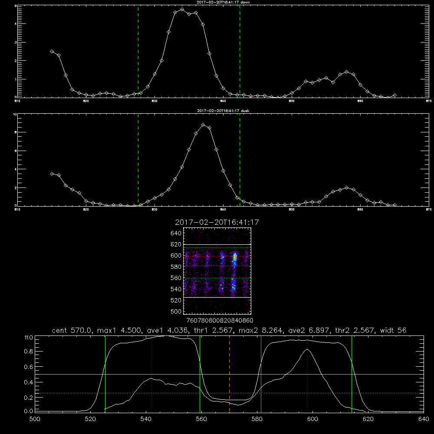
Task: Click the x-axis label '640' in the bottom plot
Action: 424,419
